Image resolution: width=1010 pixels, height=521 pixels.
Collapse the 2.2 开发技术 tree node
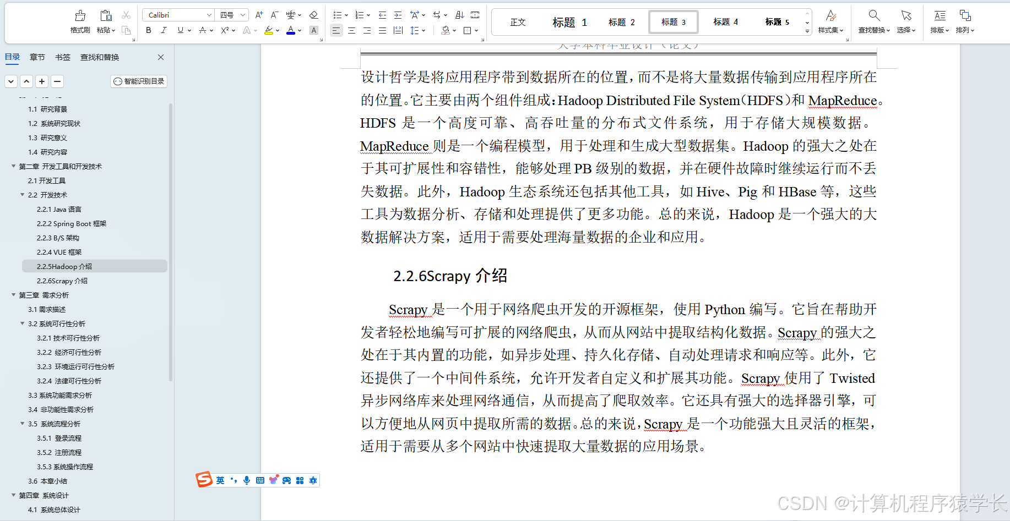pyautogui.click(x=23, y=195)
